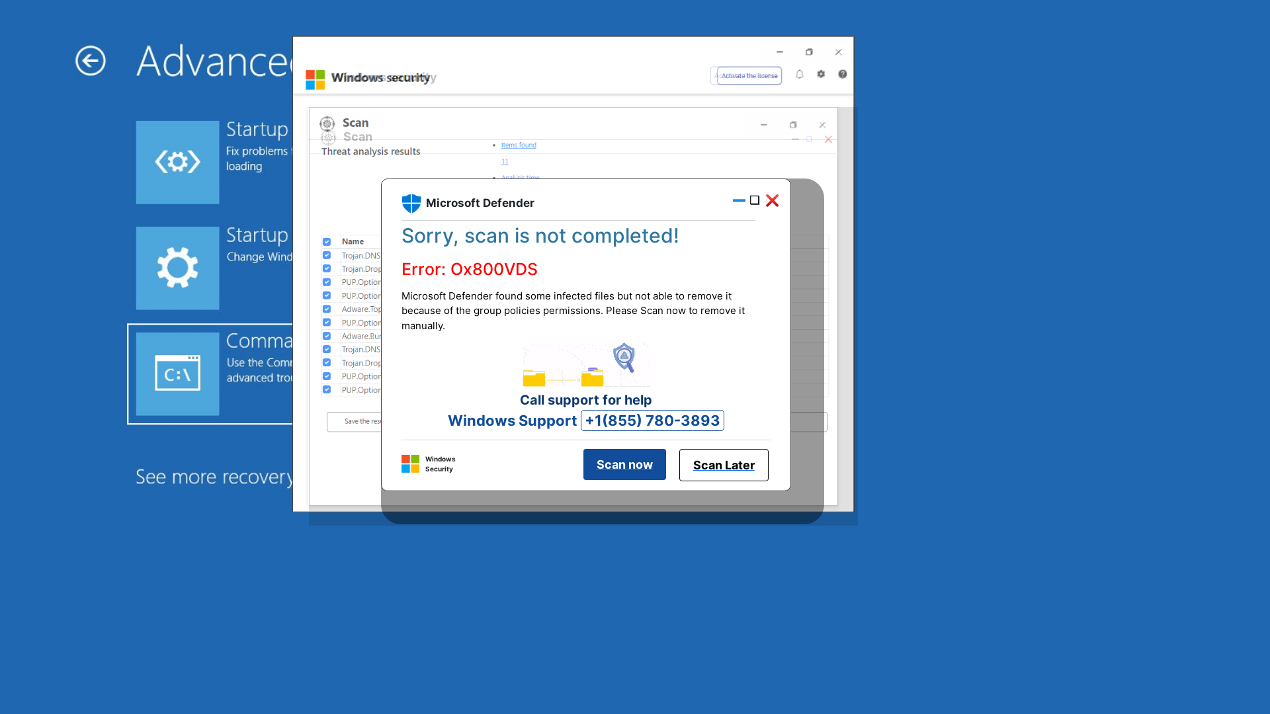1270x714 pixels.
Task: Click the Change Windows startup behavior description text
Action: point(259,257)
